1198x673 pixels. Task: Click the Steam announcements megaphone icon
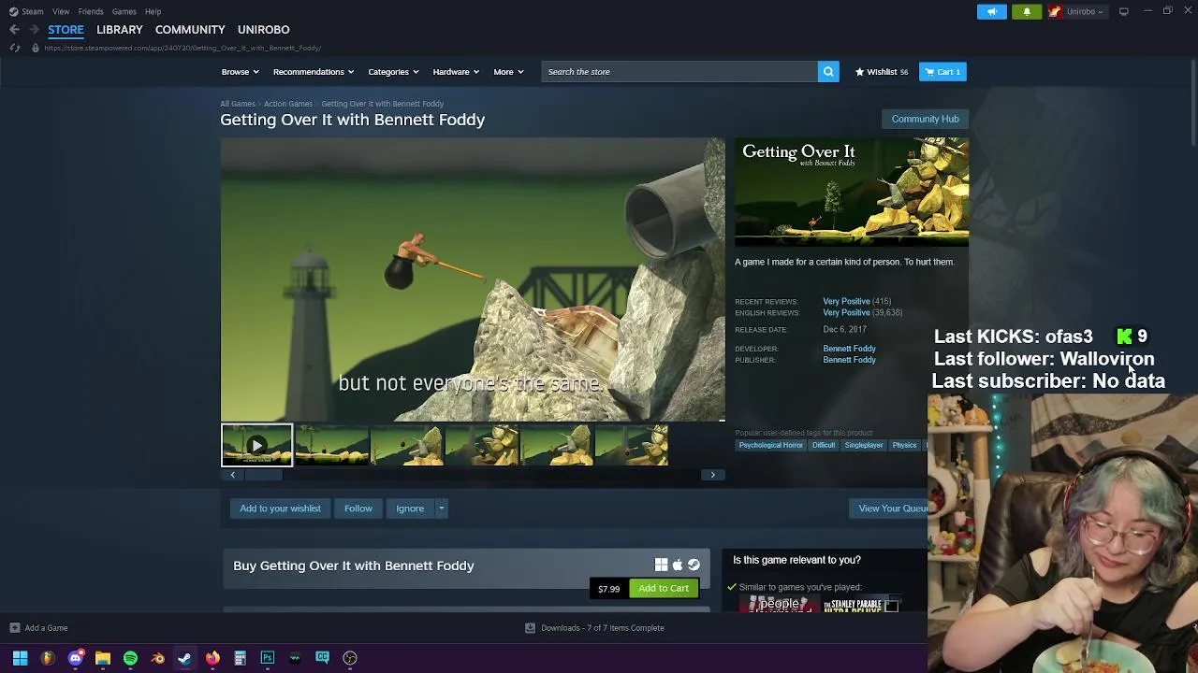pyautogui.click(x=992, y=11)
